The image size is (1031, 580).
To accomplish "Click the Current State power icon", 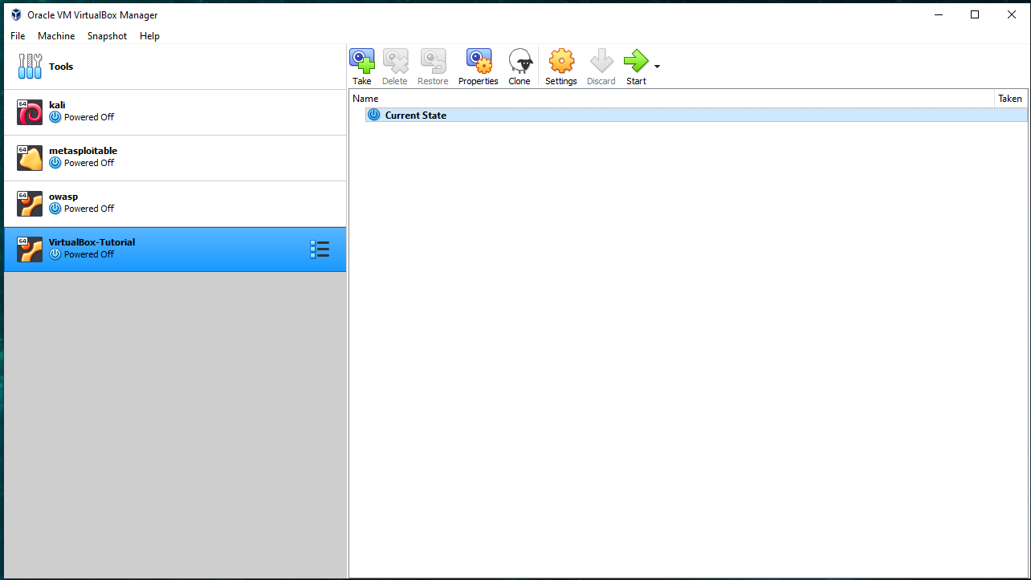I will (x=373, y=115).
